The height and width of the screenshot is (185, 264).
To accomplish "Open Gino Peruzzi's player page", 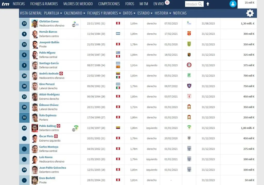I will pos(47,84).
